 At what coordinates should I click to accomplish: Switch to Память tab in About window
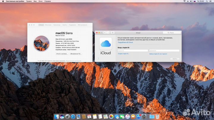point(64,25)
